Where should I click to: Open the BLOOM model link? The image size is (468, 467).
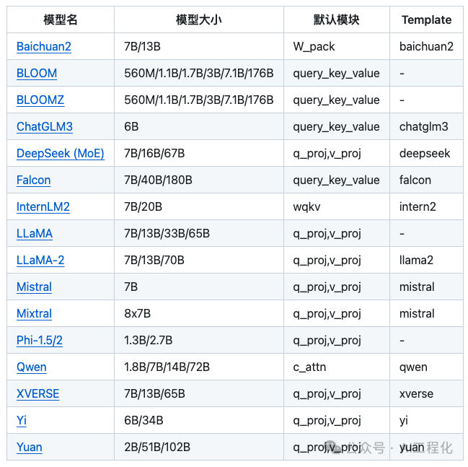37,73
